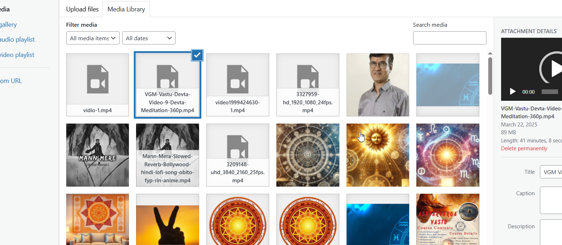Click Delete permanently link
The height and width of the screenshot is (245, 562).
click(524, 148)
